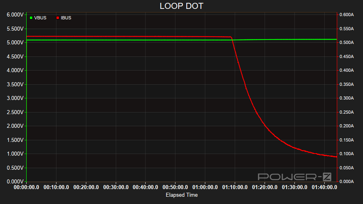Click the green VBUS legend swatch
This screenshot has width=363, height=204.
coord(31,18)
